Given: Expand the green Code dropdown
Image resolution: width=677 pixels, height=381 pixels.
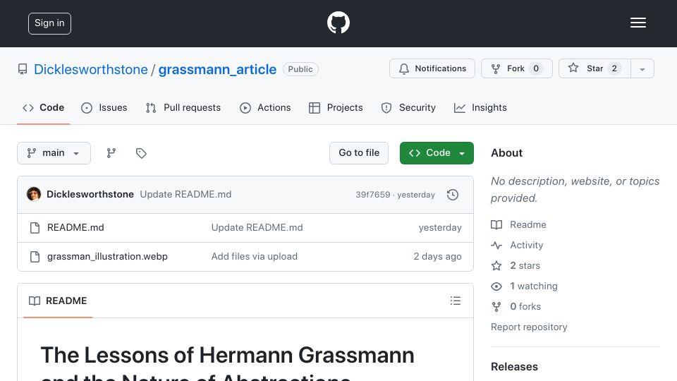Looking at the screenshot, I should point(437,153).
